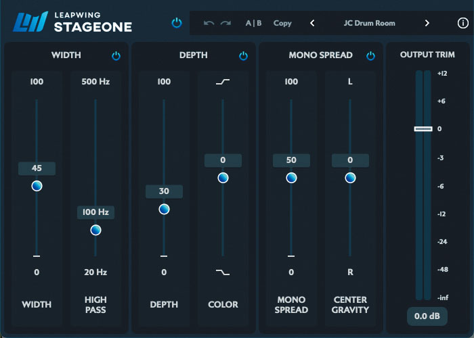Click the Color value 0 box

tap(223, 160)
